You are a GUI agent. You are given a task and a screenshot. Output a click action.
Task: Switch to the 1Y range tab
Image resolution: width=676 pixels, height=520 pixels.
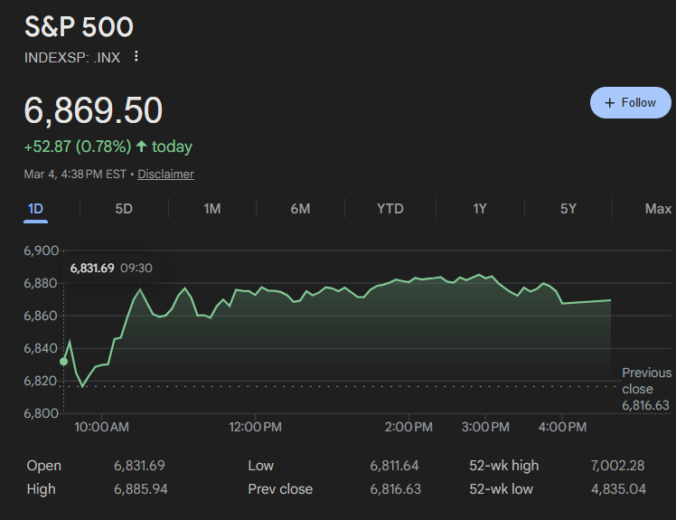click(x=480, y=209)
